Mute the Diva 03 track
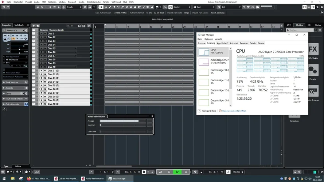324x182 pixels. point(41,41)
